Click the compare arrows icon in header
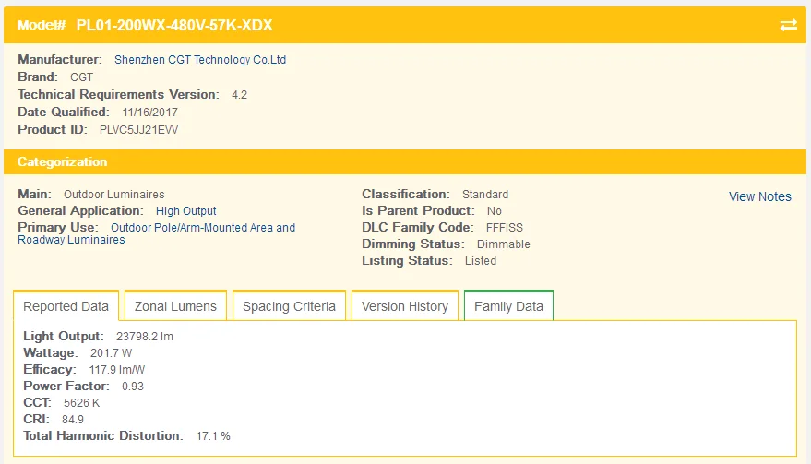This screenshot has height=464, width=811. point(788,25)
